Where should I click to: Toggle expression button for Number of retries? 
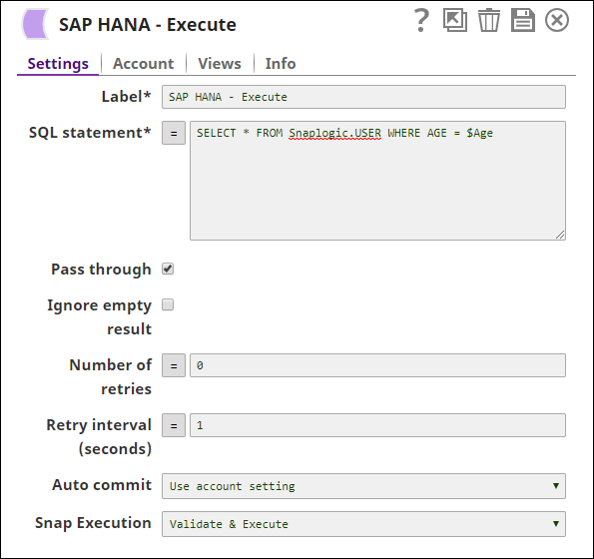[x=174, y=365]
